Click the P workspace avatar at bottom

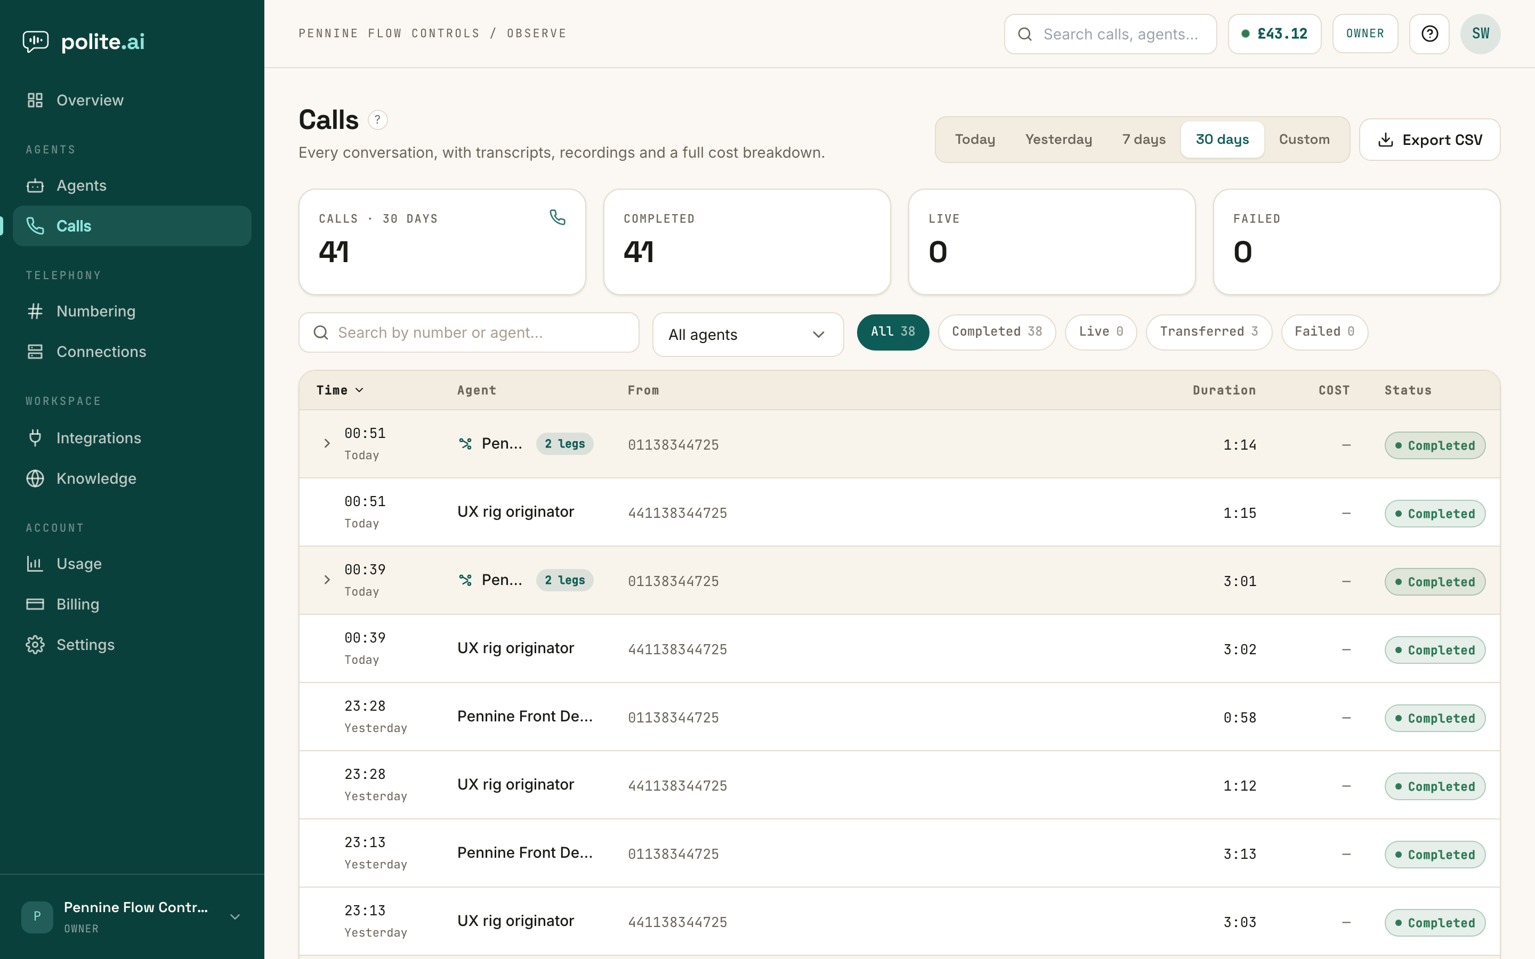(37, 916)
